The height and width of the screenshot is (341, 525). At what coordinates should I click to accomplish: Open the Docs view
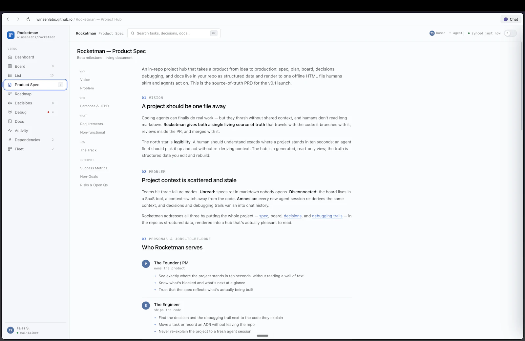tap(35, 121)
